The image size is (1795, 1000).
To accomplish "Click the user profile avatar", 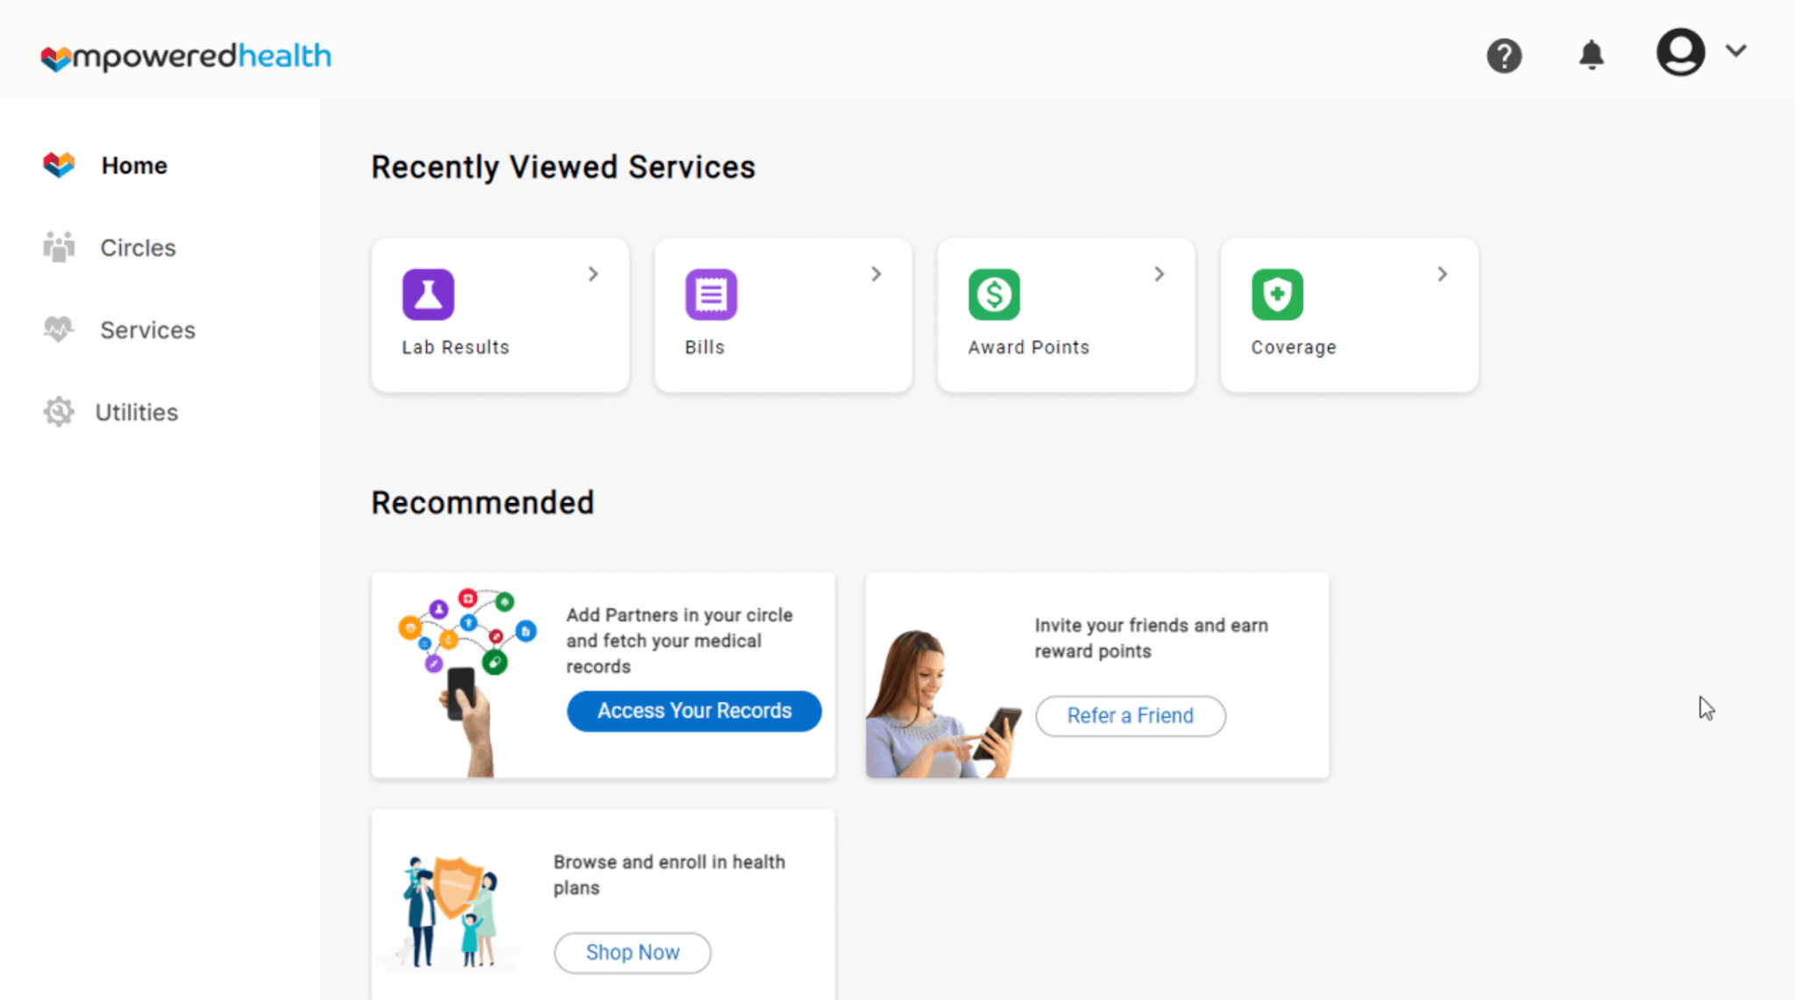I will click(1680, 53).
